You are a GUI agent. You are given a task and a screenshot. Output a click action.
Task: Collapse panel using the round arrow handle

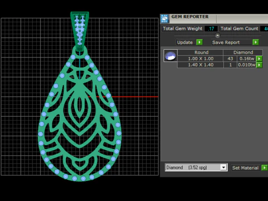pos(217,35)
